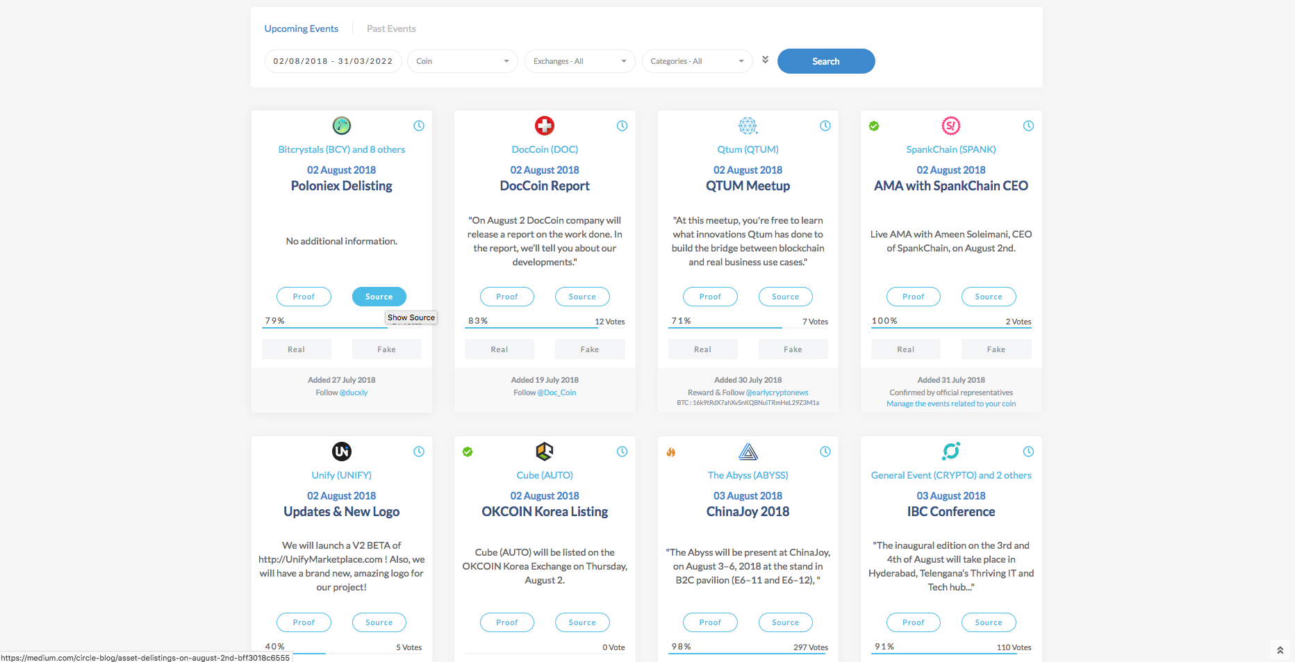The height and width of the screenshot is (662, 1295).
Task: Click the Cube AUTO coin logo
Action: point(545,452)
